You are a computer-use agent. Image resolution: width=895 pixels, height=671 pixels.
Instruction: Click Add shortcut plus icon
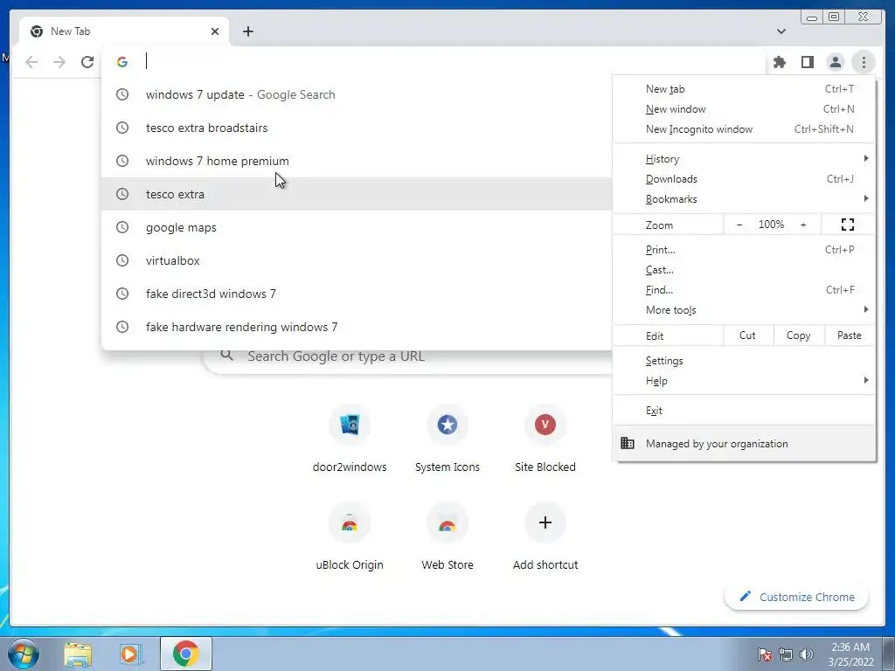point(545,522)
